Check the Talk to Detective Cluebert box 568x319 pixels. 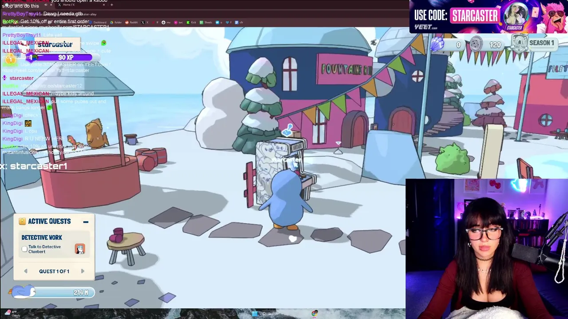[x=25, y=249]
